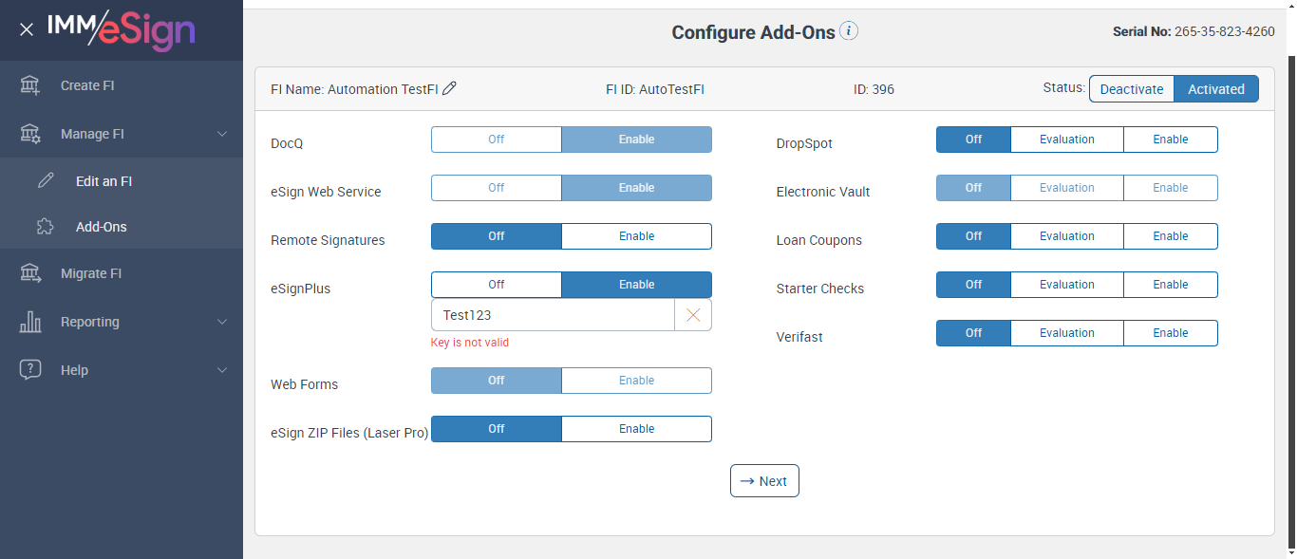The width and height of the screenshot is (1297, 559).
Task: Enable Remote Signatures add-on
Action: click(636, 236)
